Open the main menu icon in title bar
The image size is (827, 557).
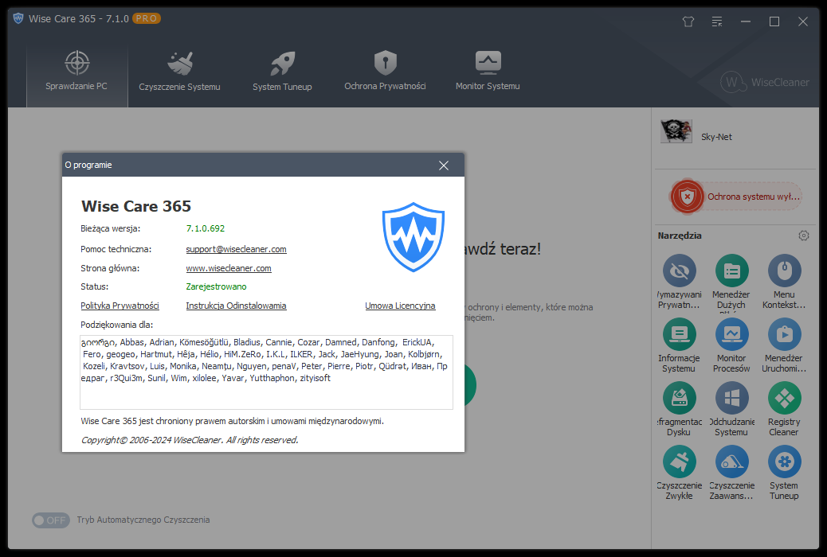point(717,21)
